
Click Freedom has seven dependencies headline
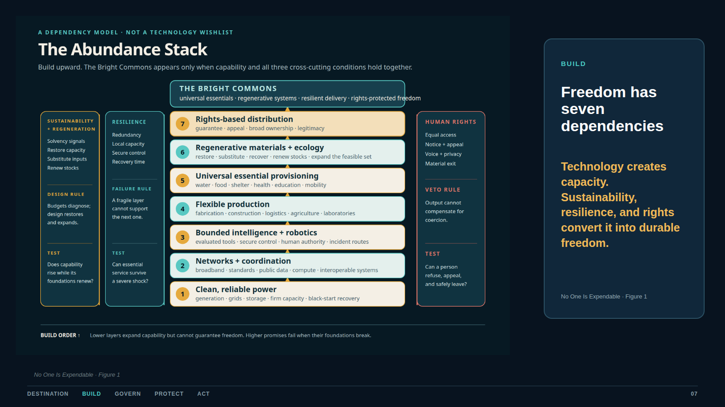pyautogui.click(x=612, y=109)
